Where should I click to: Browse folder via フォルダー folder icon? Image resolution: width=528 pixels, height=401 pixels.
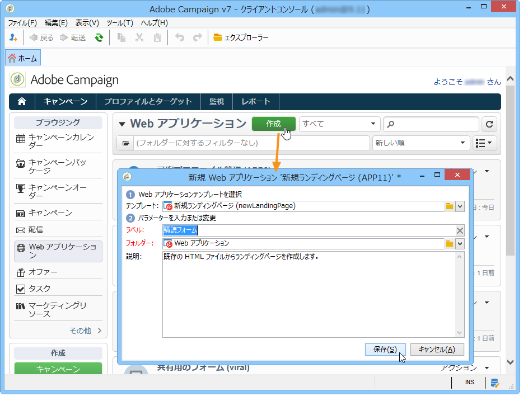pyautogui.click(x=450, y=243)
